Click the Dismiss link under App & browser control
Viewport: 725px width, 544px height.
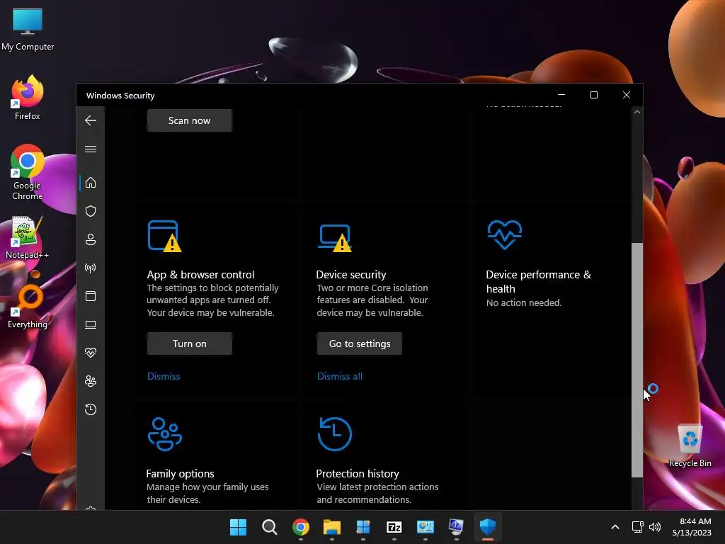(x=164, y=377)
